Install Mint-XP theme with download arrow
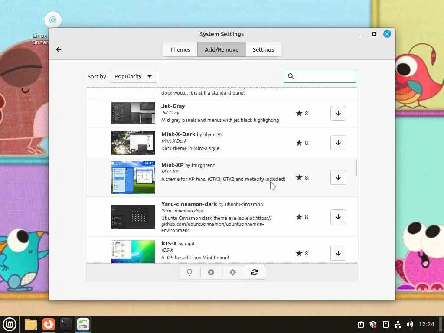This screenshot has width=444, height=333. [x=338, y=177]
